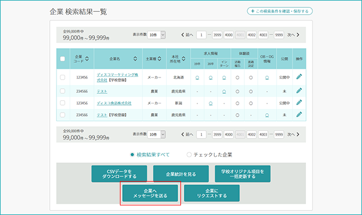Sort the table by 企業コード
The image size is (362, 215).
87,59
